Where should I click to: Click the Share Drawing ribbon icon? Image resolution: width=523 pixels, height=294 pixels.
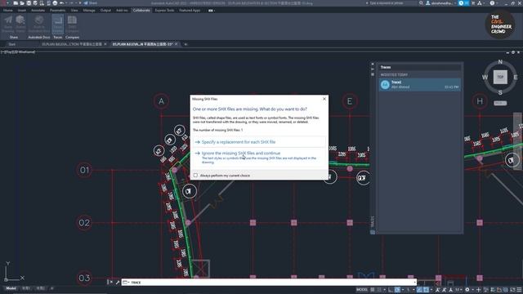(x=8, y=24)
